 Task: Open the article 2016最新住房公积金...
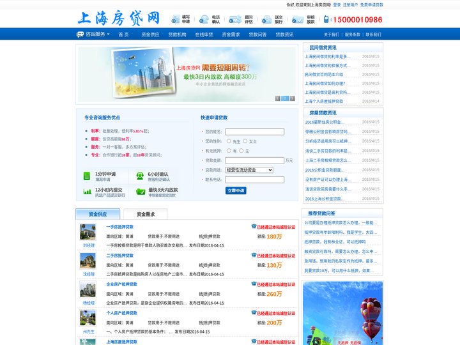coord(325,122)
